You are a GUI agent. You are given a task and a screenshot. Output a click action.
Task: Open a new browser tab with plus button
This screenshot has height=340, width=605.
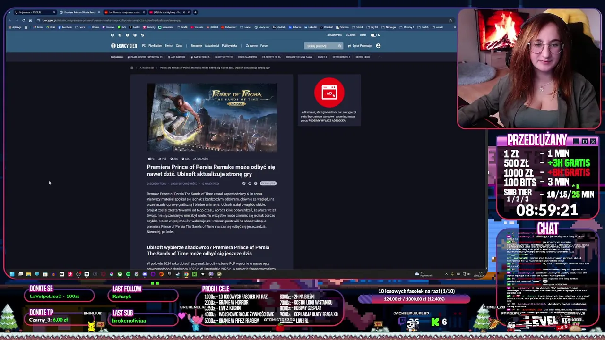pyautogui.click(x=195, y=12)
